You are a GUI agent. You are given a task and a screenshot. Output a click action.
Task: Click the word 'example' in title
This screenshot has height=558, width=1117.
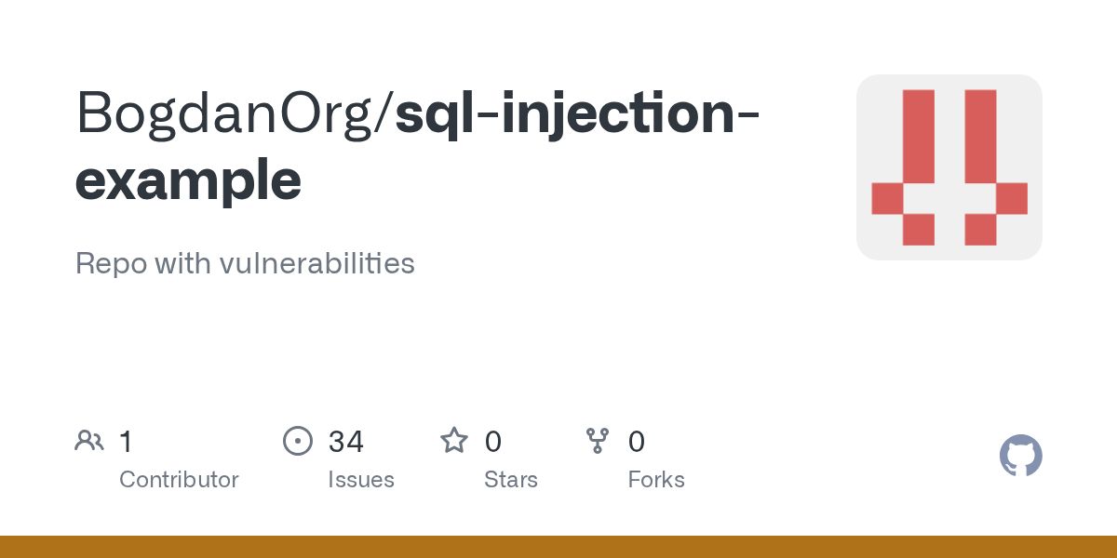click(188, 180)
